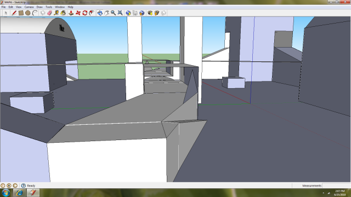Click the Zoom Extents tool
The image size is (351, 197).
[x=120, y=13]
